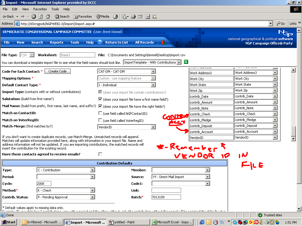
Task: Open Internet Explorer from quick launch
Action: point(202,222)
